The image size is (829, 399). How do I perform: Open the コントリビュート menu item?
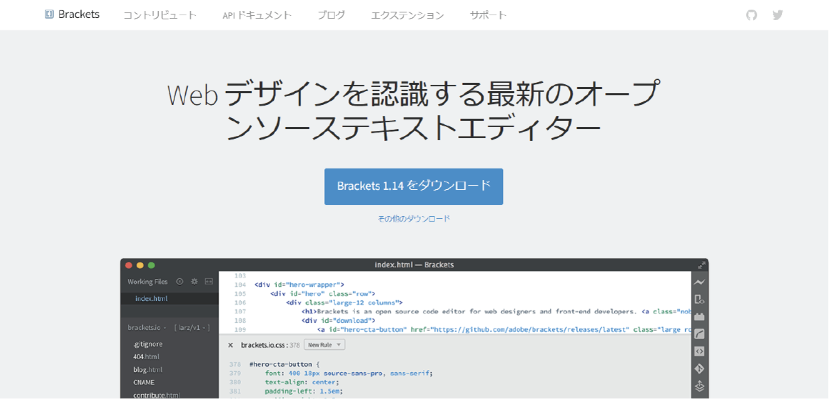160,15
